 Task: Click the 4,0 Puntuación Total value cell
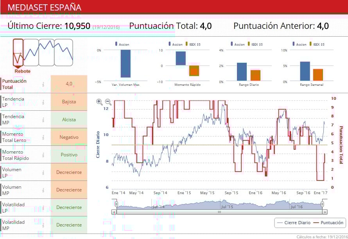point(69,84)
